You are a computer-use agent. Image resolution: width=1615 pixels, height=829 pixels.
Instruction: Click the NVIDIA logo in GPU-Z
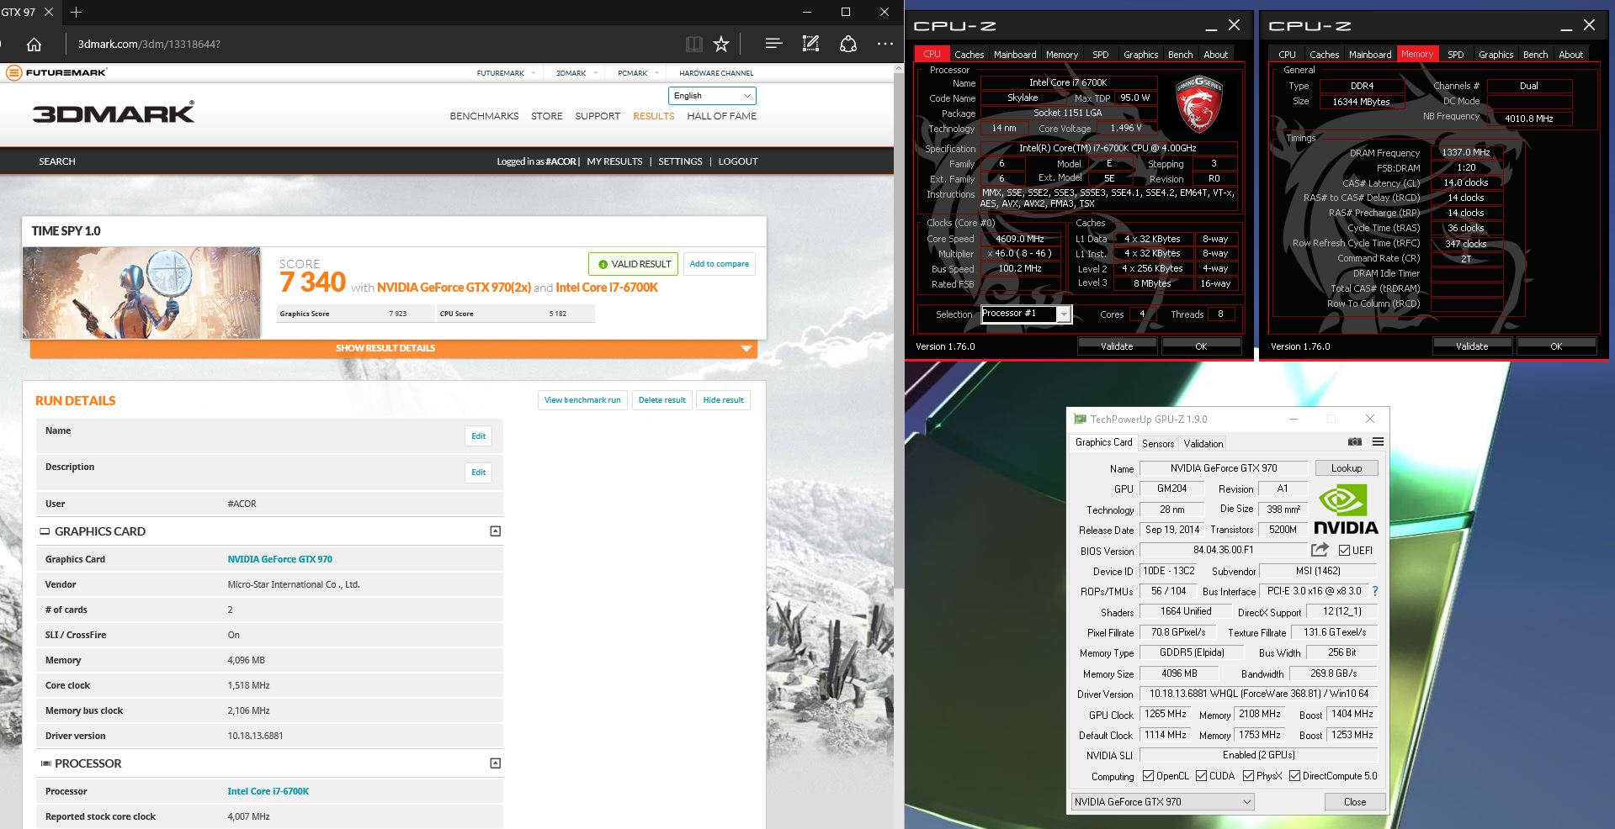pos(1346,510)
